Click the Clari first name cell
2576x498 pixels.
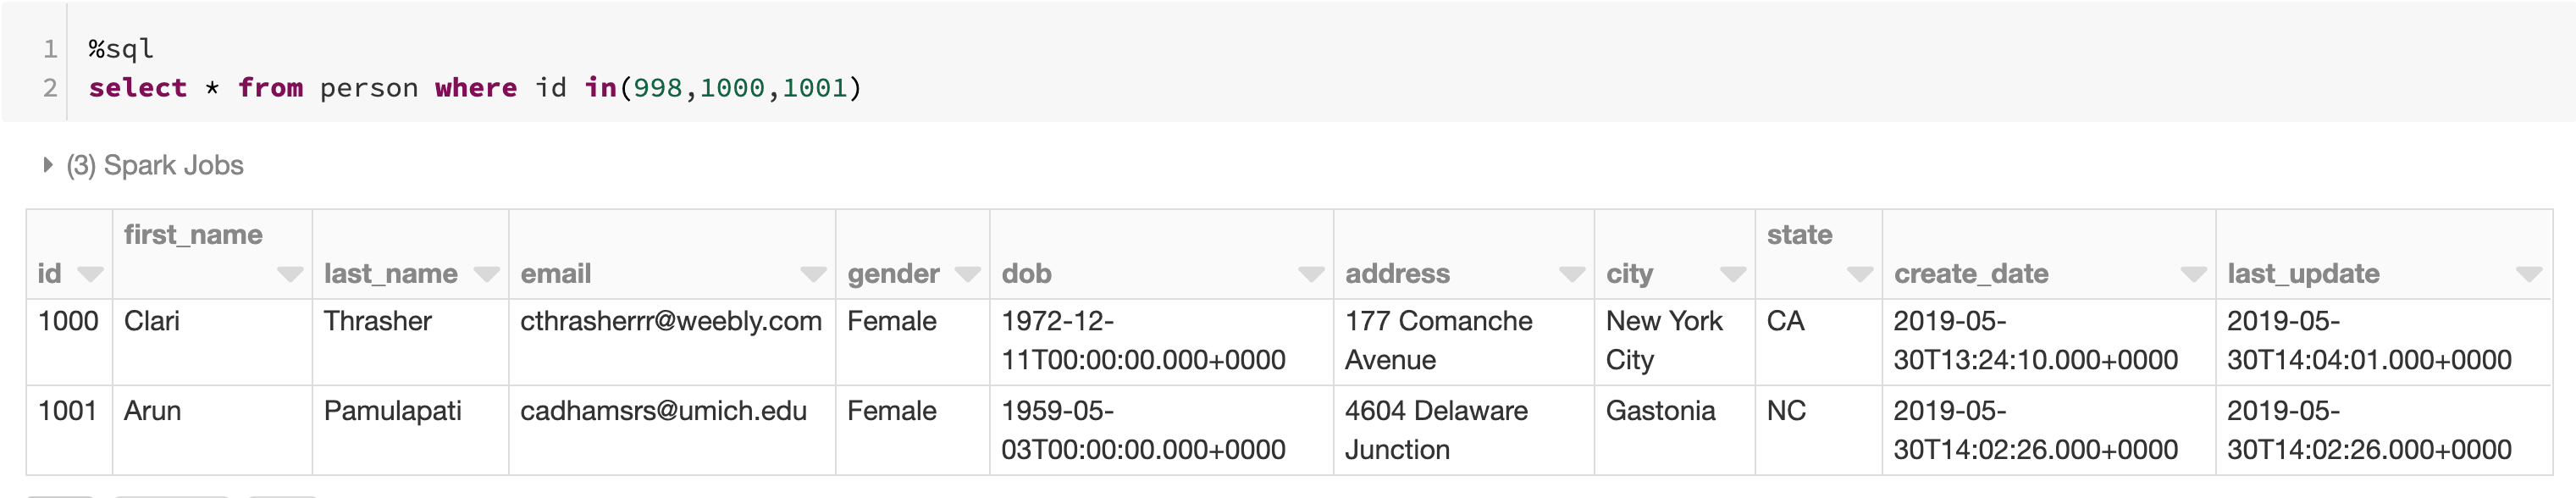tap(152, 322)
